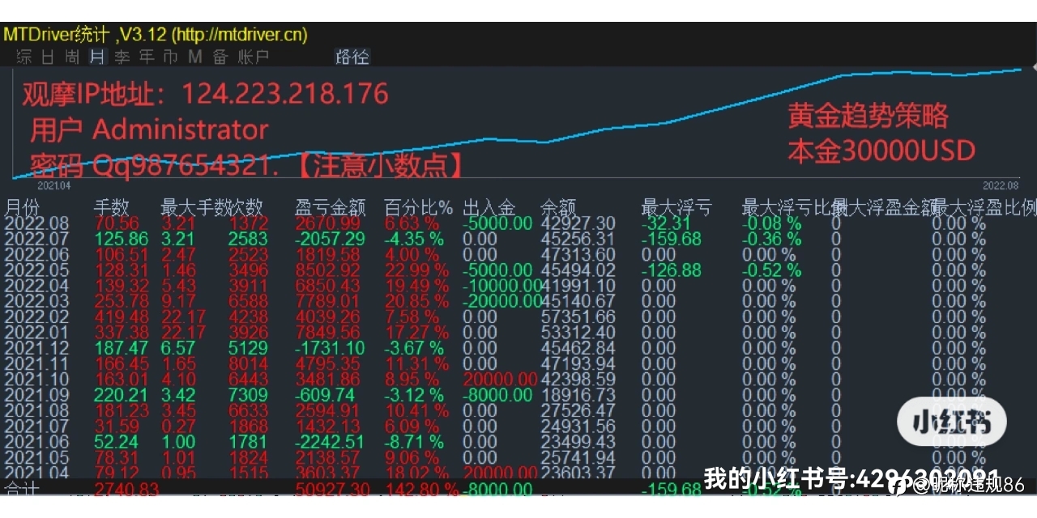Screen dimensions: 1037x518
Task: Click the 余额 column header
Action: pos(558,208)
